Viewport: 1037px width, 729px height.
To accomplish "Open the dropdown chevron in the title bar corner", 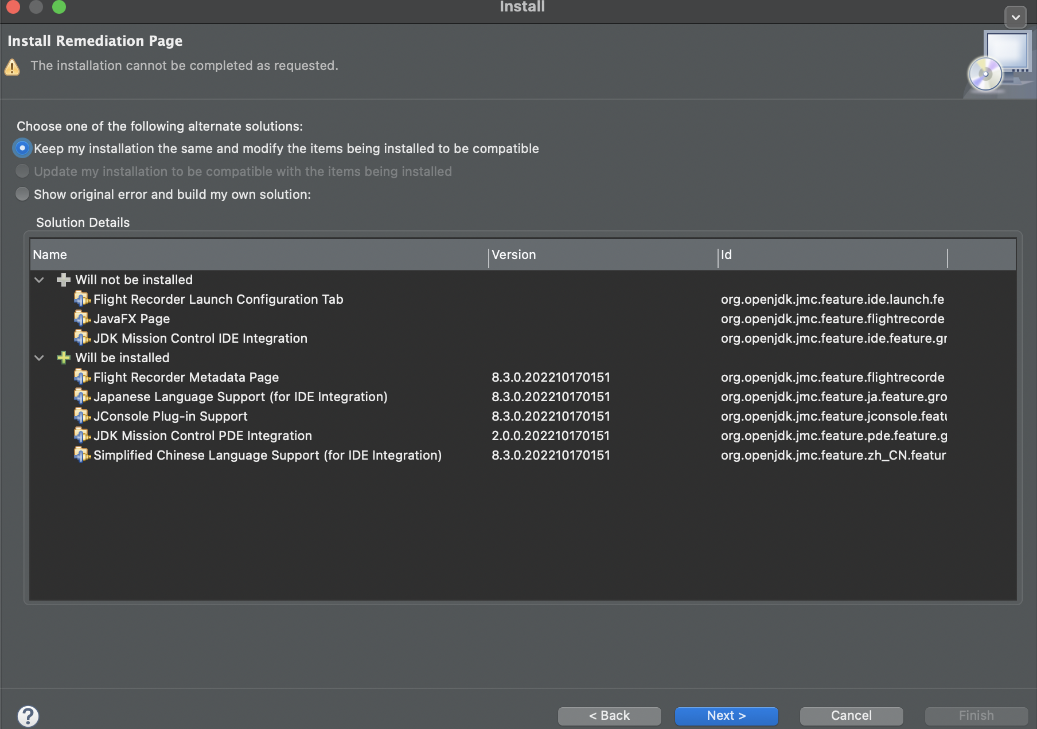I will coord(1015,17).
